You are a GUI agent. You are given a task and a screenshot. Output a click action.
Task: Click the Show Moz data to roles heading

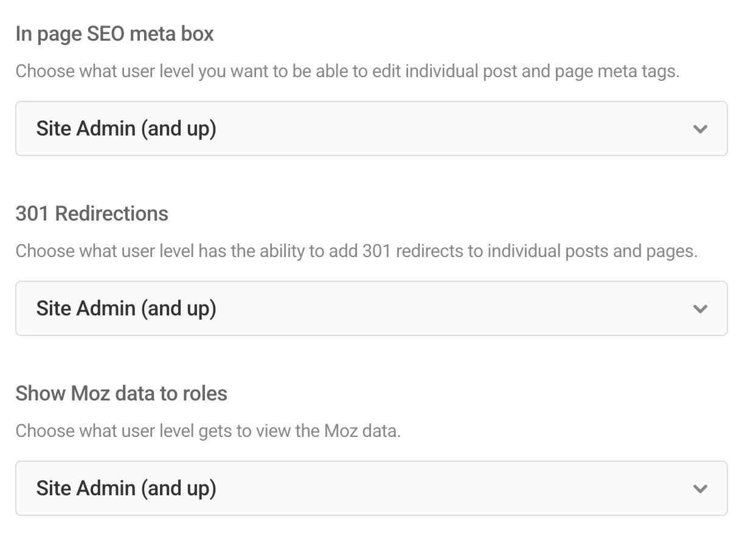coord(121,394)
